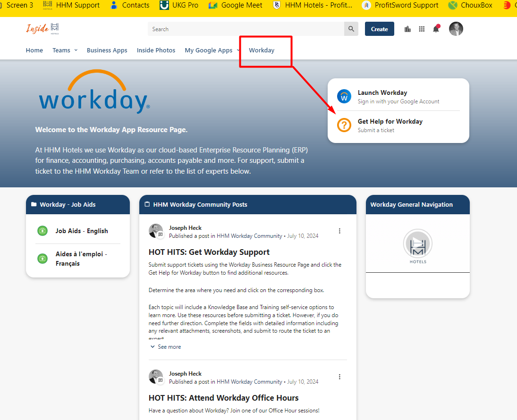This screenshot has width=517, height=420.
Task: Open the ChouxBox bookmark
Action: (x=470, y=5)
